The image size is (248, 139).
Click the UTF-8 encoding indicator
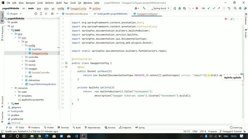(x=203, y=131)
